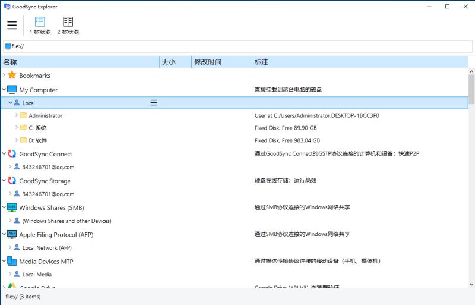Expand the Administrator folder
The height and width of the screenshot is (305, 475).
(17, 115)
